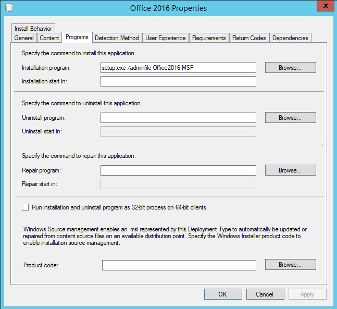This screenshot has height=309, width=337.
Task: Click the Installation program text field
Action: [x=178, y=68]
